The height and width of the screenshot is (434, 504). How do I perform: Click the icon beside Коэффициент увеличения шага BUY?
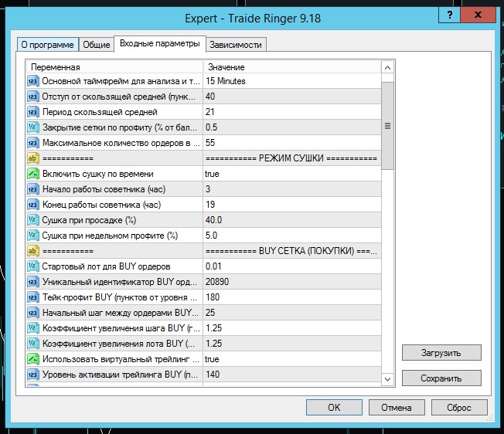[32, 327]
